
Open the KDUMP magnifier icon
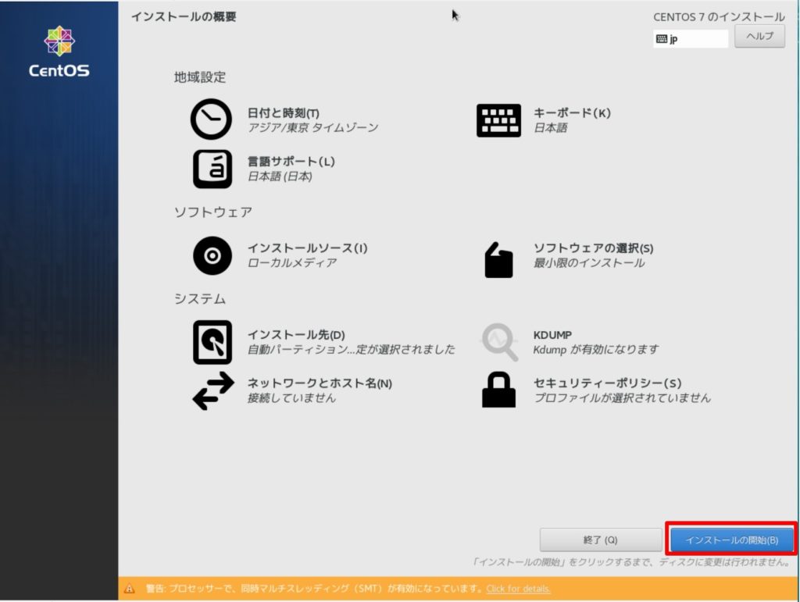499,342
